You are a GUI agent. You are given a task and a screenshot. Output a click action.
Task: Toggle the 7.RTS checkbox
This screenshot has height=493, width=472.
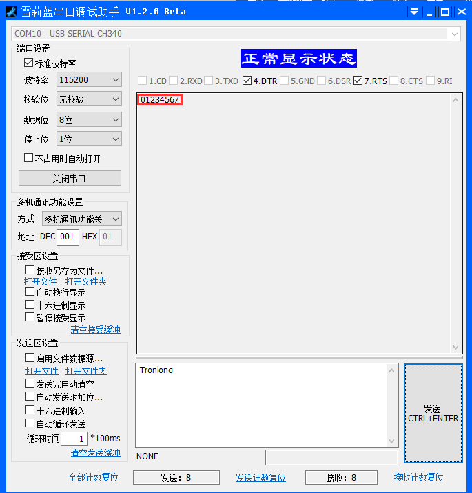pos(358,81)
